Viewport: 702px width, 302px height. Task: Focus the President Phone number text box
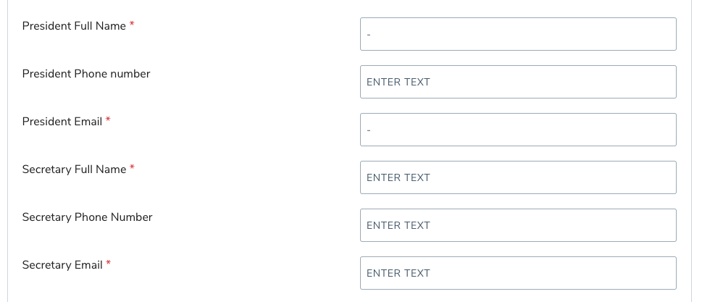click(x=517, y=82)
